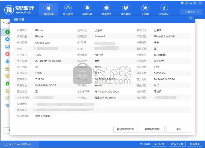Click the 7.32.00 baseband version value
The height and width of the screenshot is (148, 205).
[x=40, y=79]
